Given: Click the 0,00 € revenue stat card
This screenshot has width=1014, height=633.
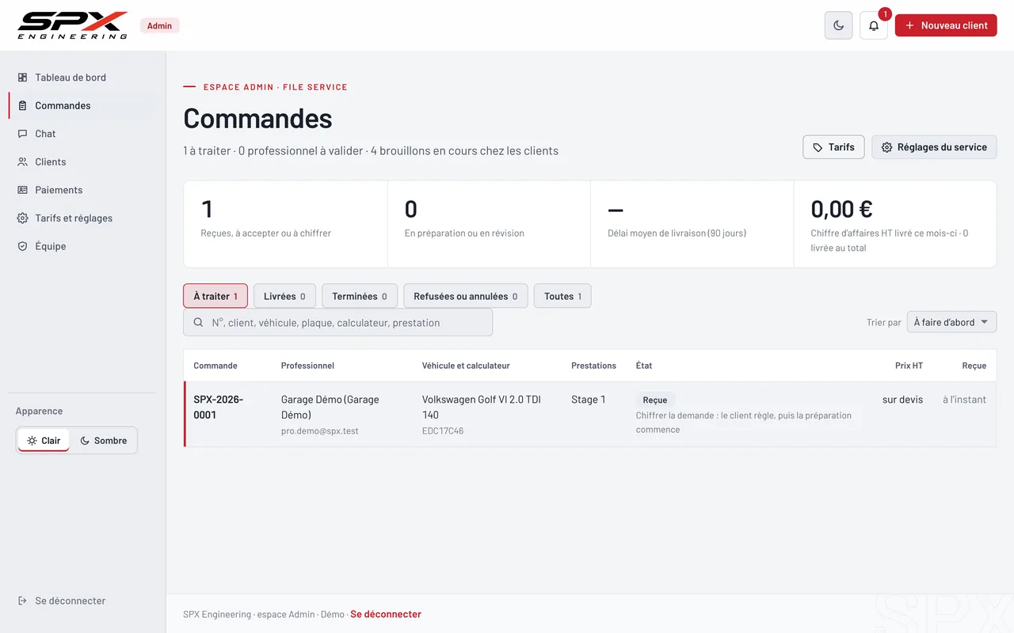Looking at the screenshot, I should click(895, 224).
